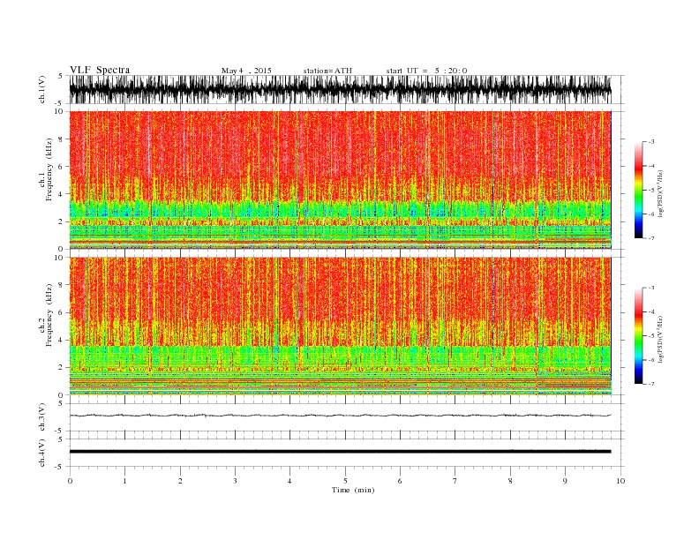
Task: Select the 'May 4 , 2015' date label
Action: coord(246,71)
